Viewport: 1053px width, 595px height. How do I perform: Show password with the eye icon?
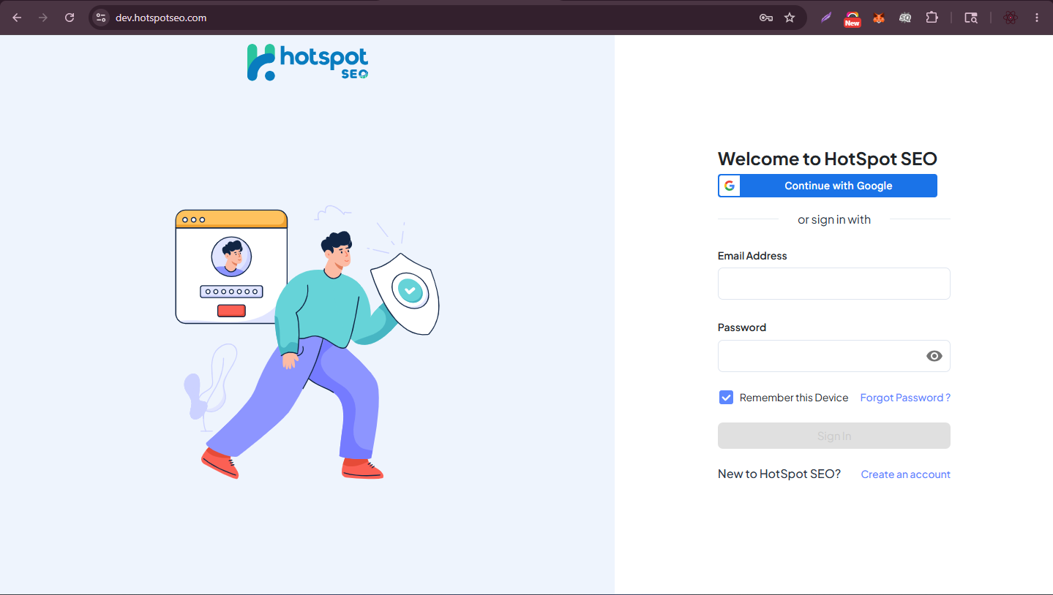coord(934,356)
